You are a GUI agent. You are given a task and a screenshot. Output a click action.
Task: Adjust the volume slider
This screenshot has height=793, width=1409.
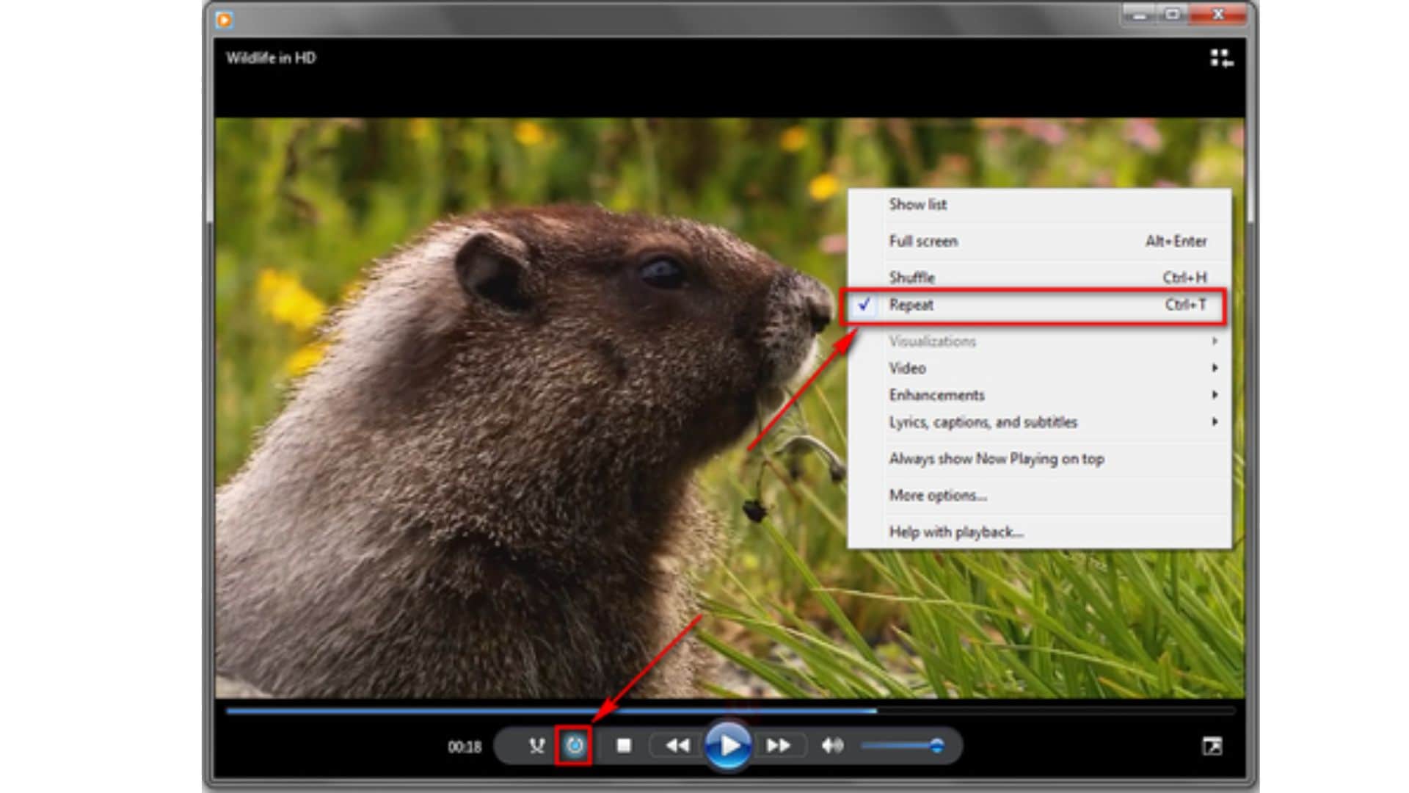point(903,746)
